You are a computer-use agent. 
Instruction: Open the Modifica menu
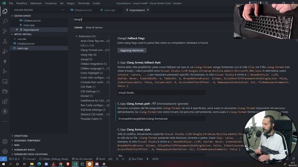click(x=22, y=3)
